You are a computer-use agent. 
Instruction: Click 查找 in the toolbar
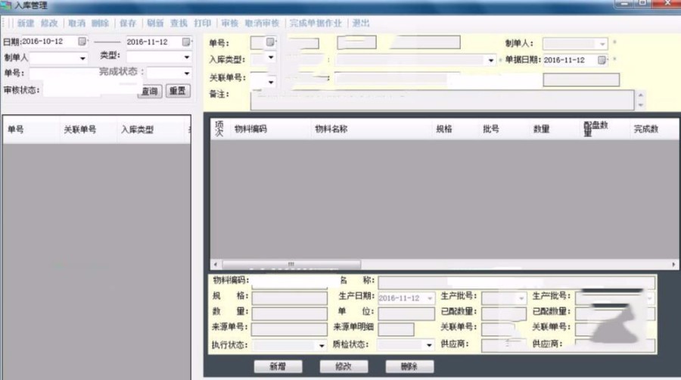click(179, 23)
